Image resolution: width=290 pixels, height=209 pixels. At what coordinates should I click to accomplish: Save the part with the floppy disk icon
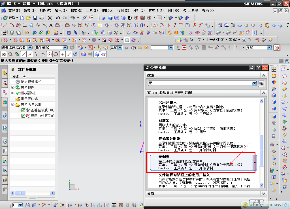[35, 18]
